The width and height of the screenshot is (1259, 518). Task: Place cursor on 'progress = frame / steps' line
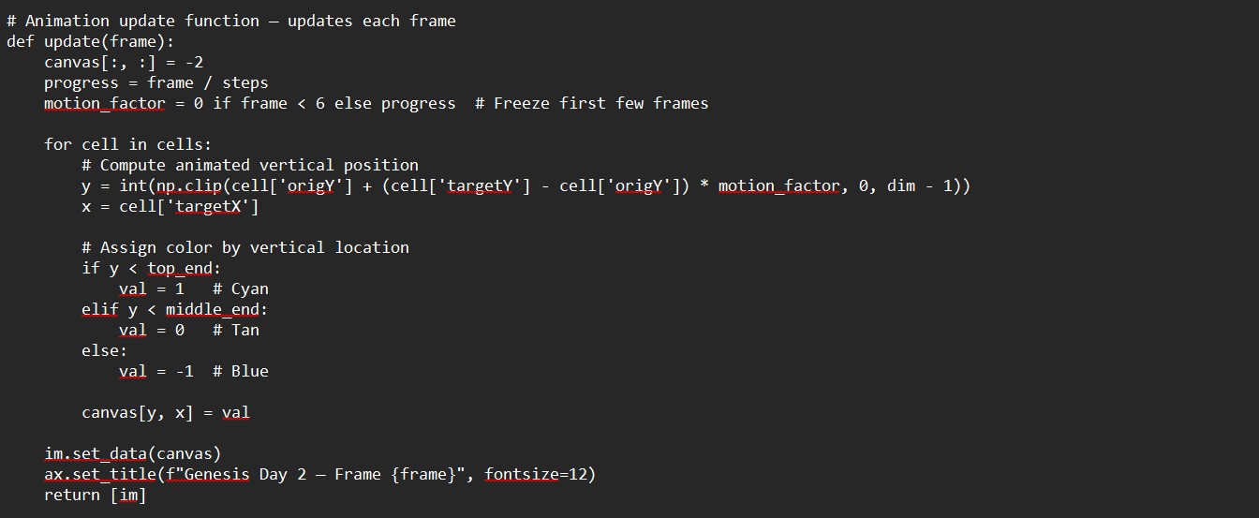[x=156, y=82]
